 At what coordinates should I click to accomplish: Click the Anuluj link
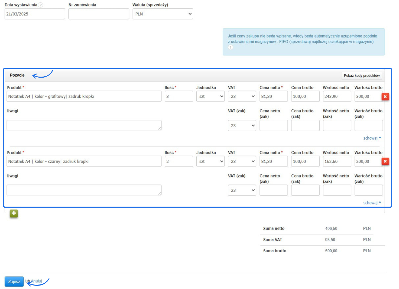37,281
